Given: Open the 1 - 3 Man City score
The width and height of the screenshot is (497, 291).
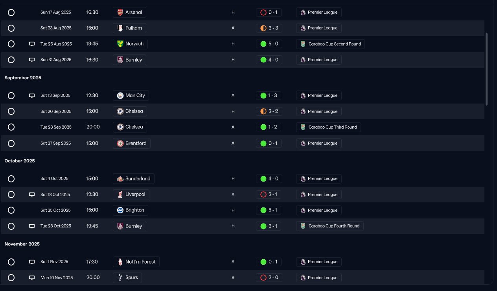Looking at the screenshot, I should tap(269, 96).
